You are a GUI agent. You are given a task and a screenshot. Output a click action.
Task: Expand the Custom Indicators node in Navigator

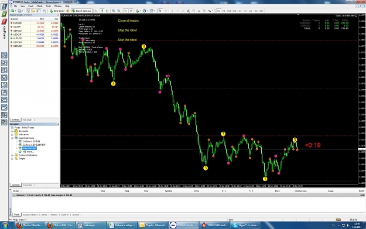coord(12,155)
